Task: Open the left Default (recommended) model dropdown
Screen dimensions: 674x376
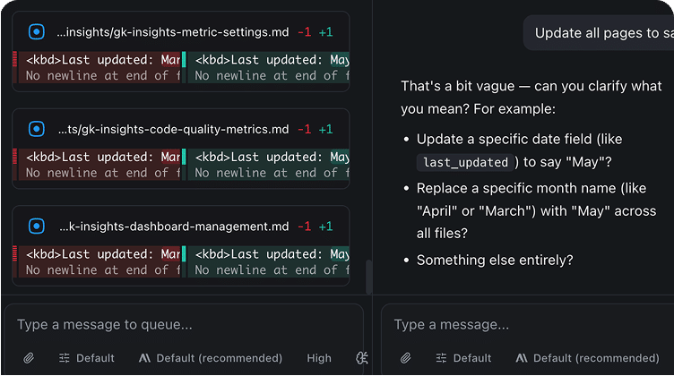Action: click(x=211, y=358)
